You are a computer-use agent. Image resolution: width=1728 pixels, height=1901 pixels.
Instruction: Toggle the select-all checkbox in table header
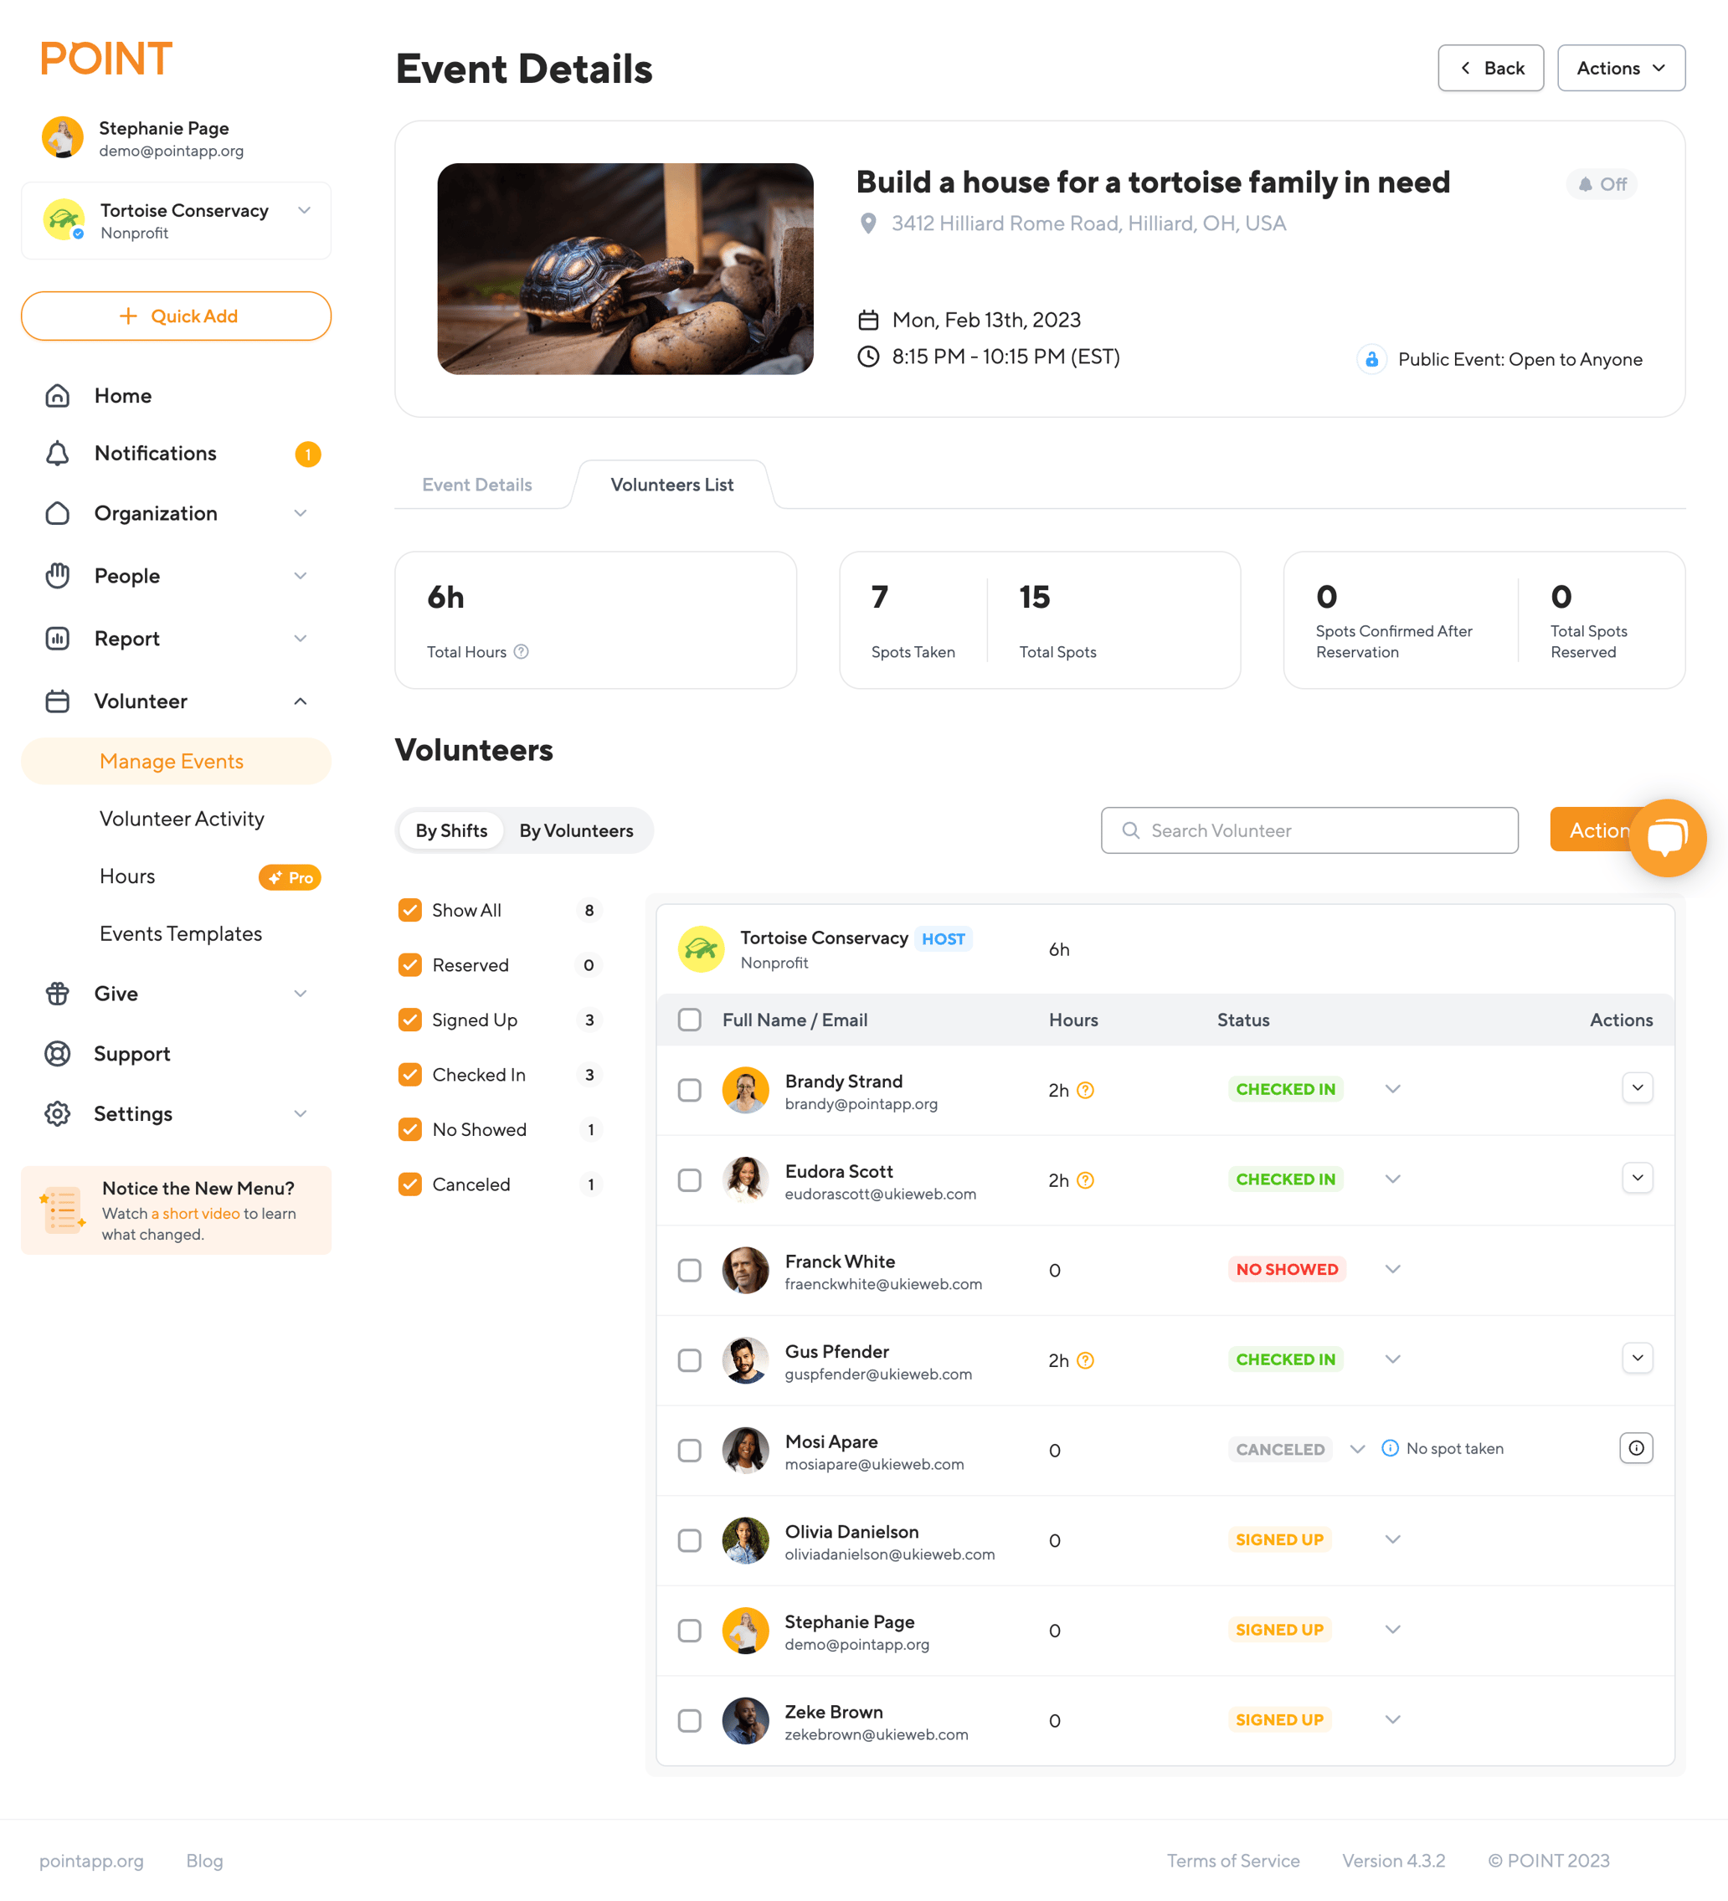pos(690,1020)
